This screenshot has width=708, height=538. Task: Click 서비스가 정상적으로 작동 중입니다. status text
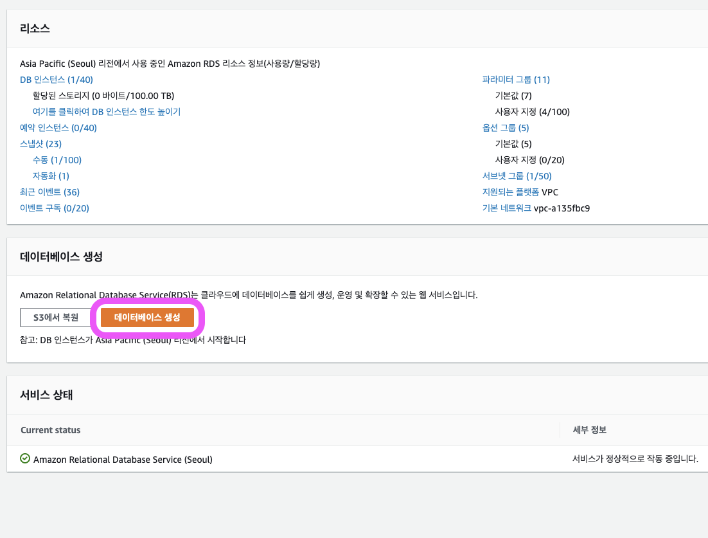(635, 459)
